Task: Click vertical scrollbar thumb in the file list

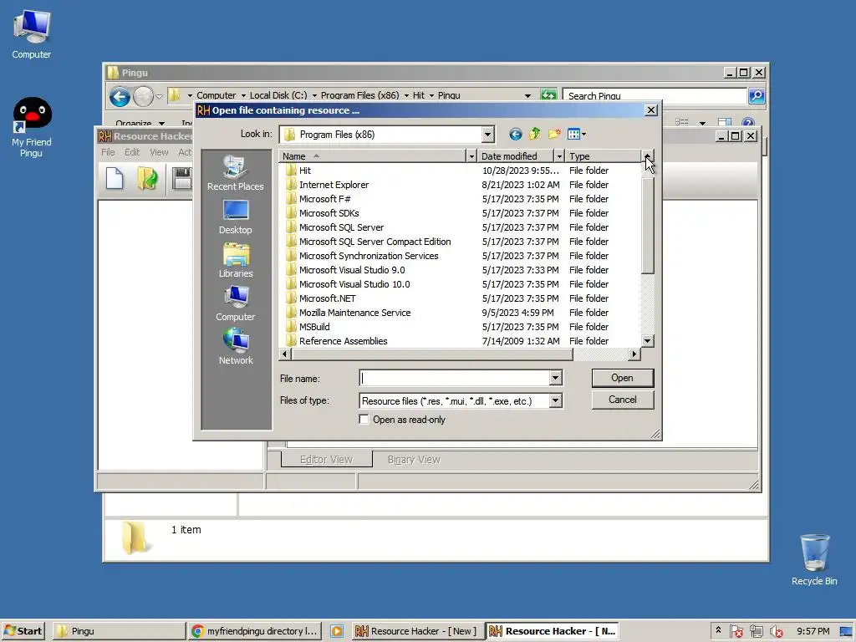Action: 648,225
